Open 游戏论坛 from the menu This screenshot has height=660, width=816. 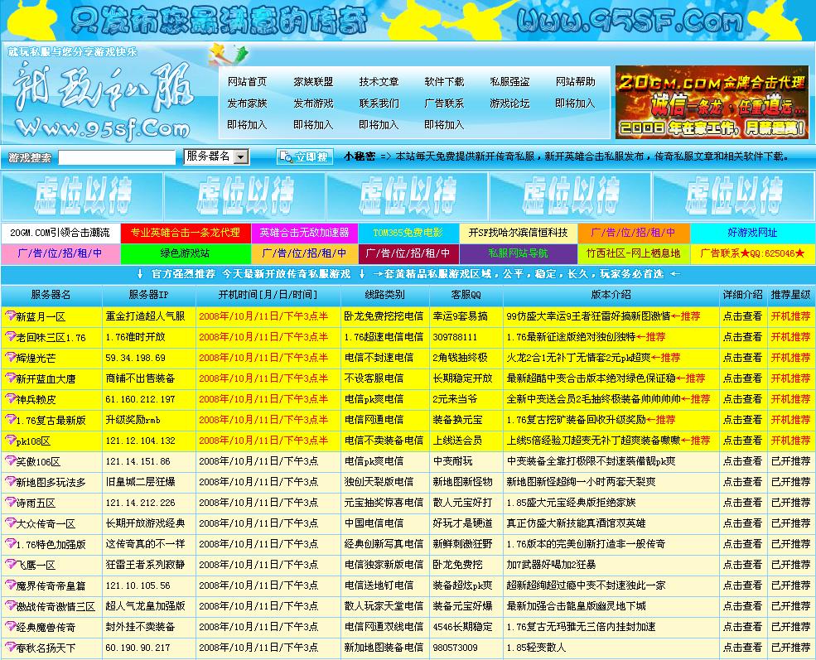[511, 105]
